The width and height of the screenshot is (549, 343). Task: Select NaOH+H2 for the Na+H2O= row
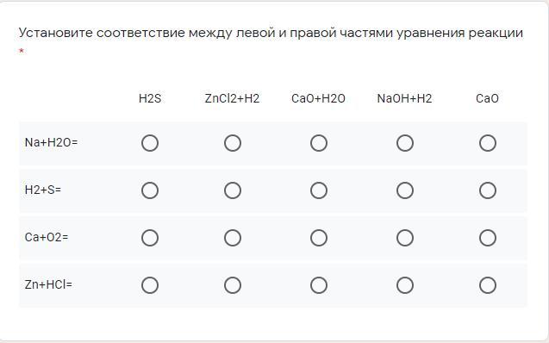coord(405,143)
